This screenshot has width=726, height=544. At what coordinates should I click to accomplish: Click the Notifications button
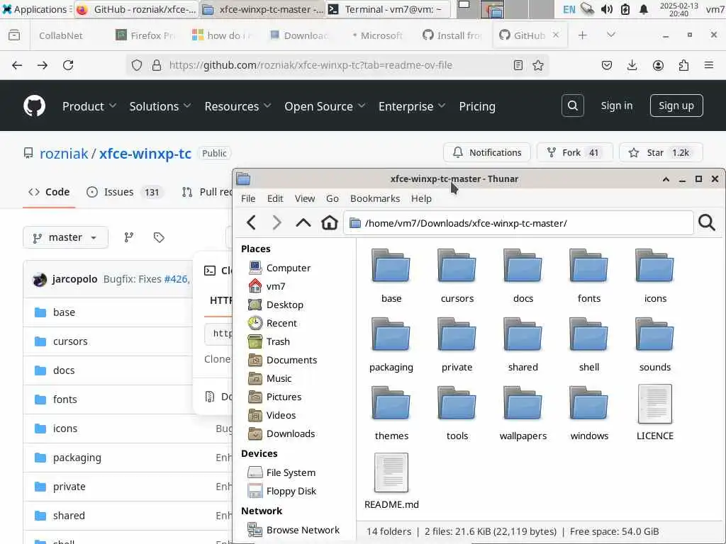pos(486,153)
